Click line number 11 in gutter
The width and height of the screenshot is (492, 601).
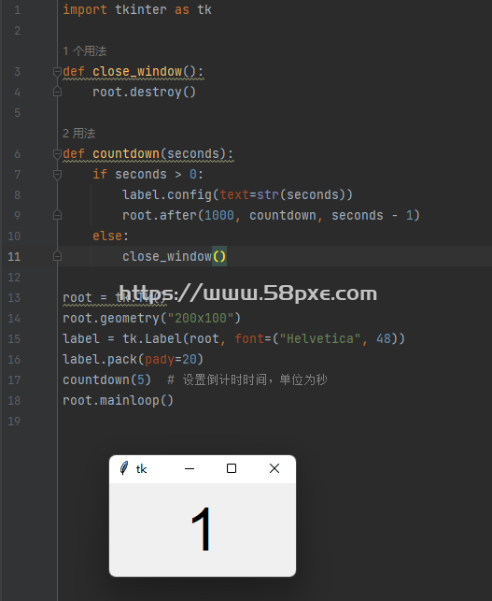[14, 256]
